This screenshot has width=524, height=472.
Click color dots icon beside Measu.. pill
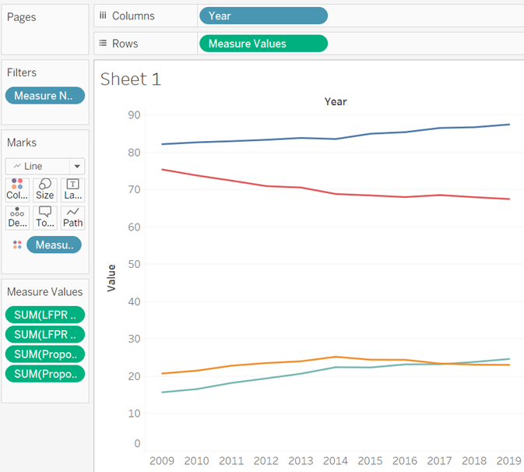(x=17, y=245)
